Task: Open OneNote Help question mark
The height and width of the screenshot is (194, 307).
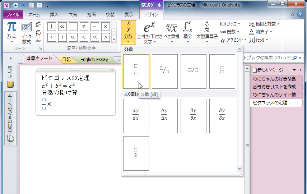Action: click(300, 14)
